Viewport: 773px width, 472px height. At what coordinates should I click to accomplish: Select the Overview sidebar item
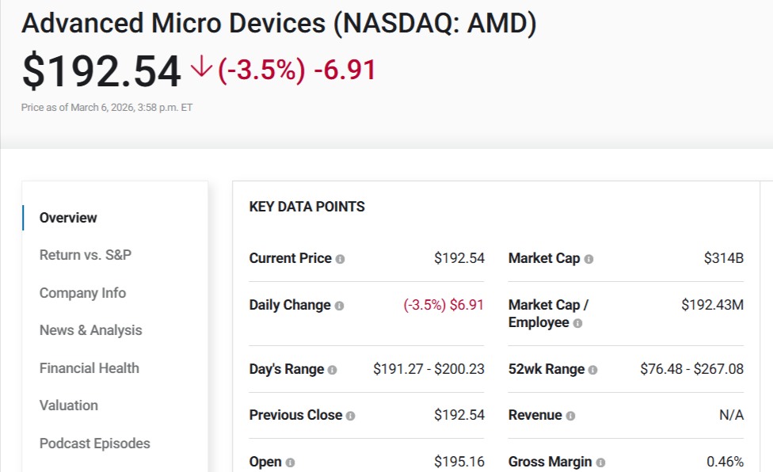coord(68,217)
